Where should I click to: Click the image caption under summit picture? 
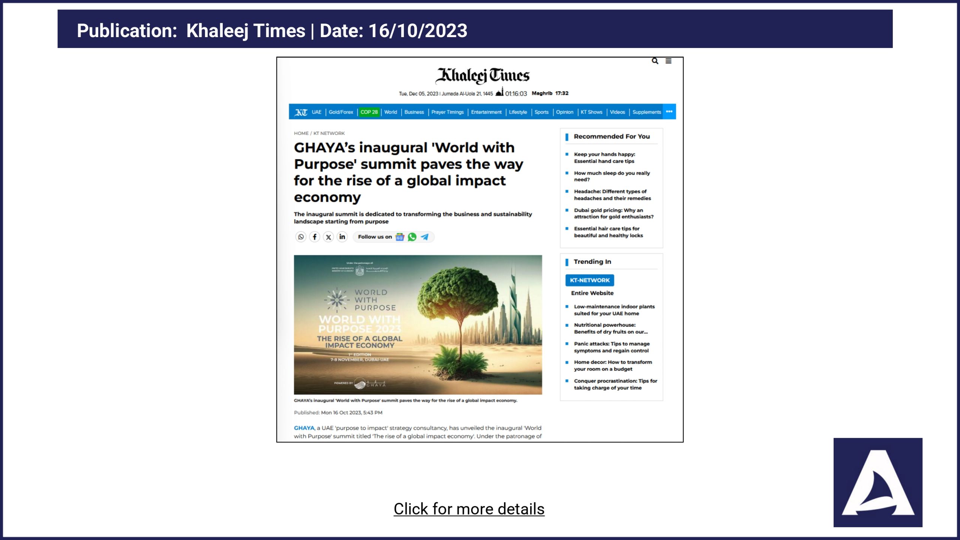click(405, 400)
